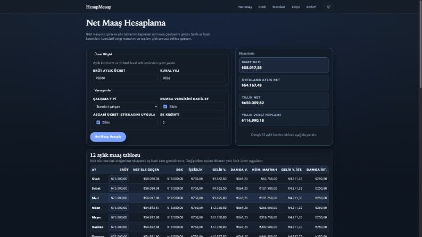Click the page vertical scrollbar thumb
This screenshot has width=422, height=237.
tap(420, 44)
